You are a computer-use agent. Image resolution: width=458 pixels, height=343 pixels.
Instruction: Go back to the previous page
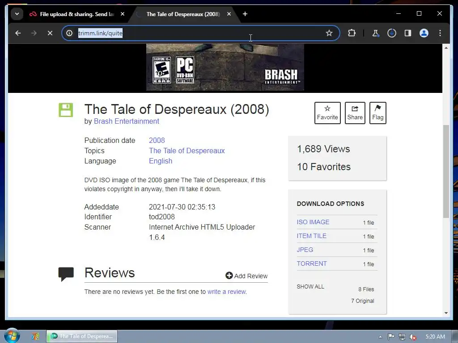coord(18,33)
